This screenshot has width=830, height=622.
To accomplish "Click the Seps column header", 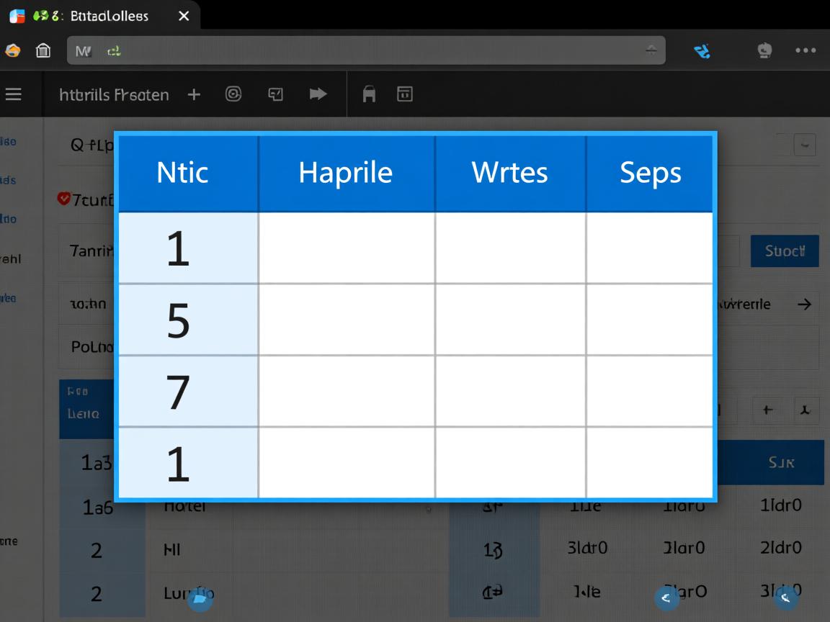I will pos(650,173).
